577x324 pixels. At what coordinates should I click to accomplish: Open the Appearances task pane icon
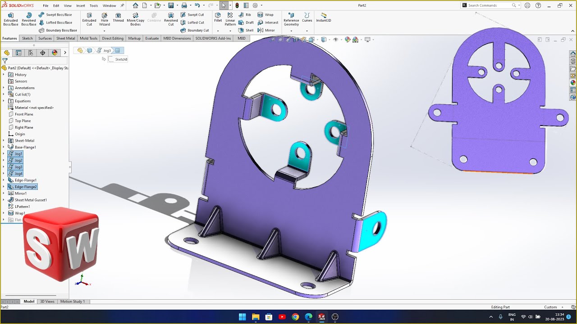(x=573, y=83)
